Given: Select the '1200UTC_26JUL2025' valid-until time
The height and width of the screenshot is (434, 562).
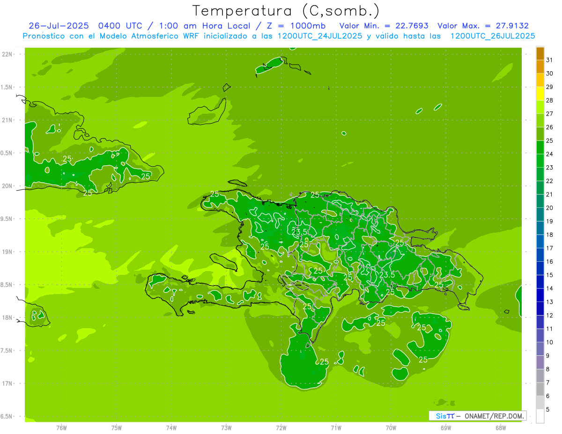Looking at the screenshot, I should click(492, 36).
